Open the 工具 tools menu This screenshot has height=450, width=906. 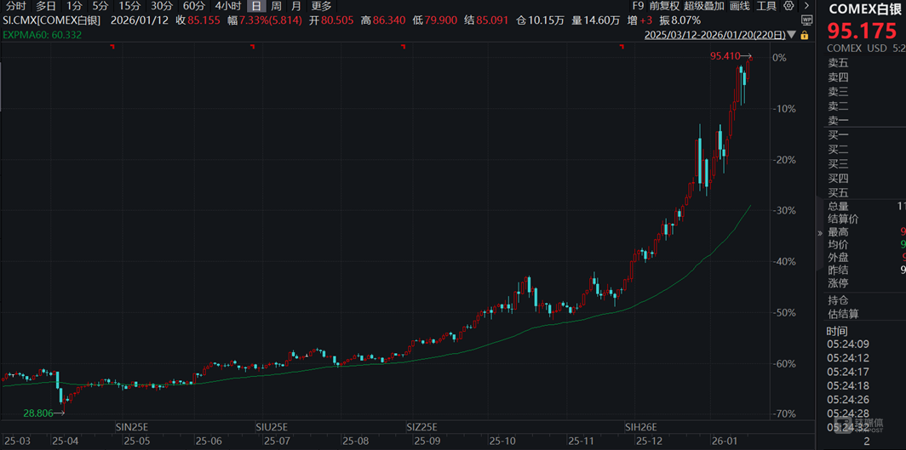point(766,6)
